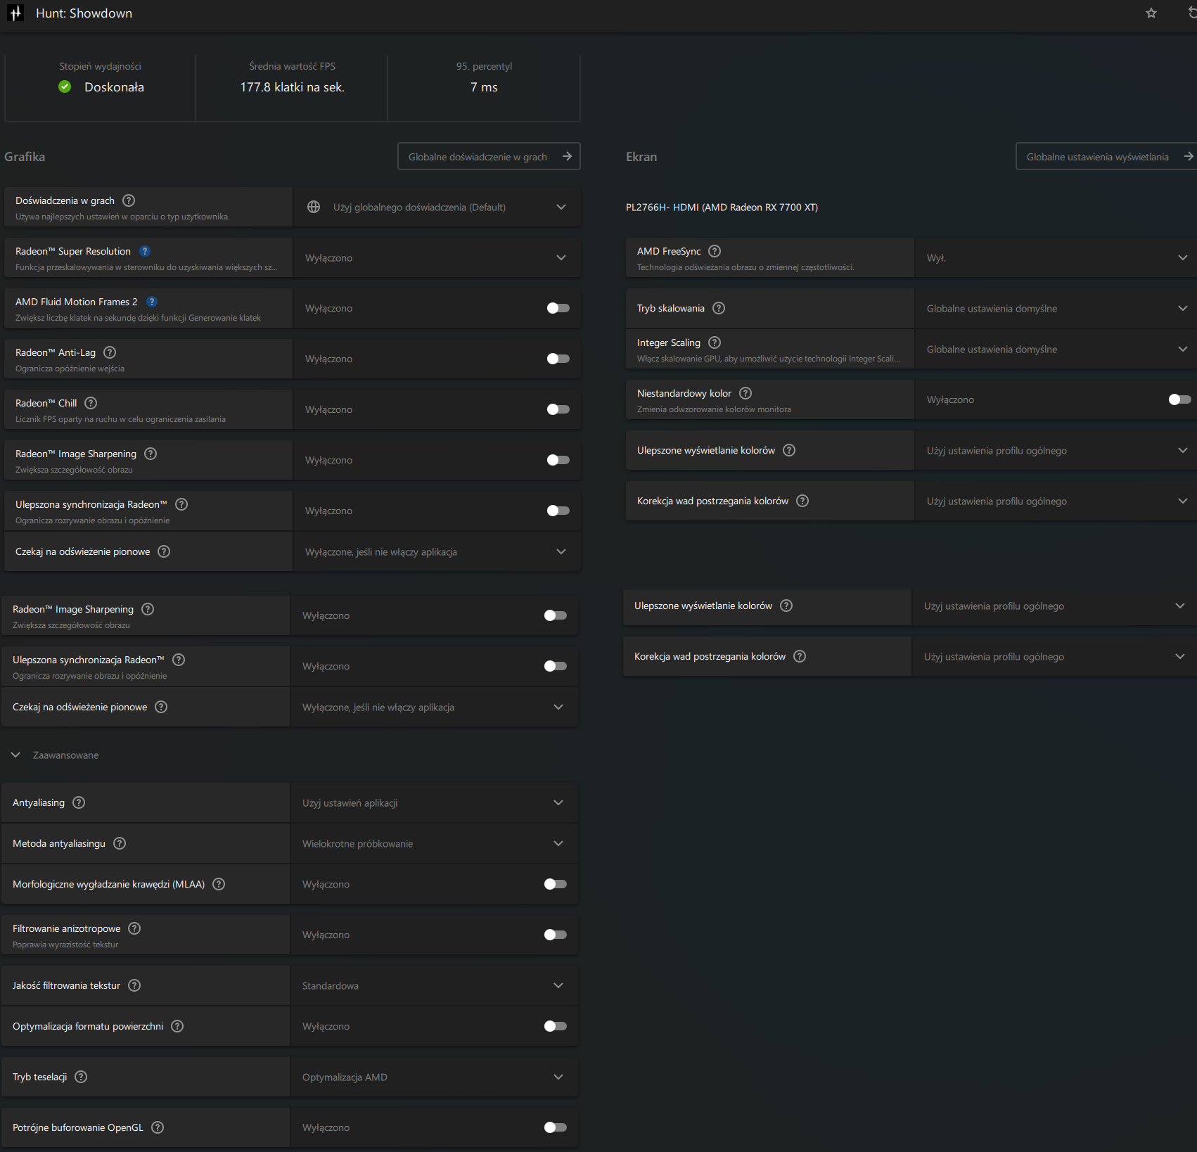Click the favorite star icon for Hunt: Showdown
This screenshot has width=1197, height=1152.
point(1151,13)
